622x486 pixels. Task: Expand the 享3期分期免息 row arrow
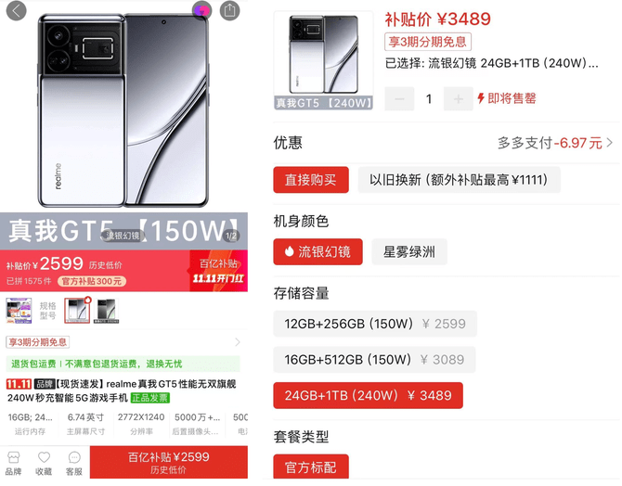pos(238,342)
